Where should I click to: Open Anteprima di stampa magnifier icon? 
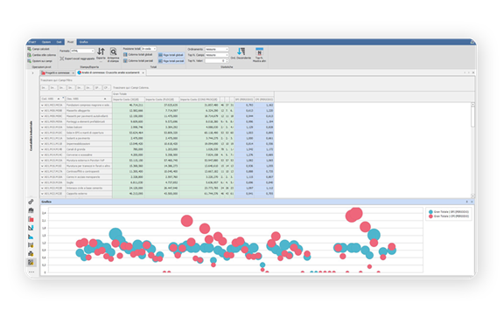pyautogui.click(x=113, y=52)
